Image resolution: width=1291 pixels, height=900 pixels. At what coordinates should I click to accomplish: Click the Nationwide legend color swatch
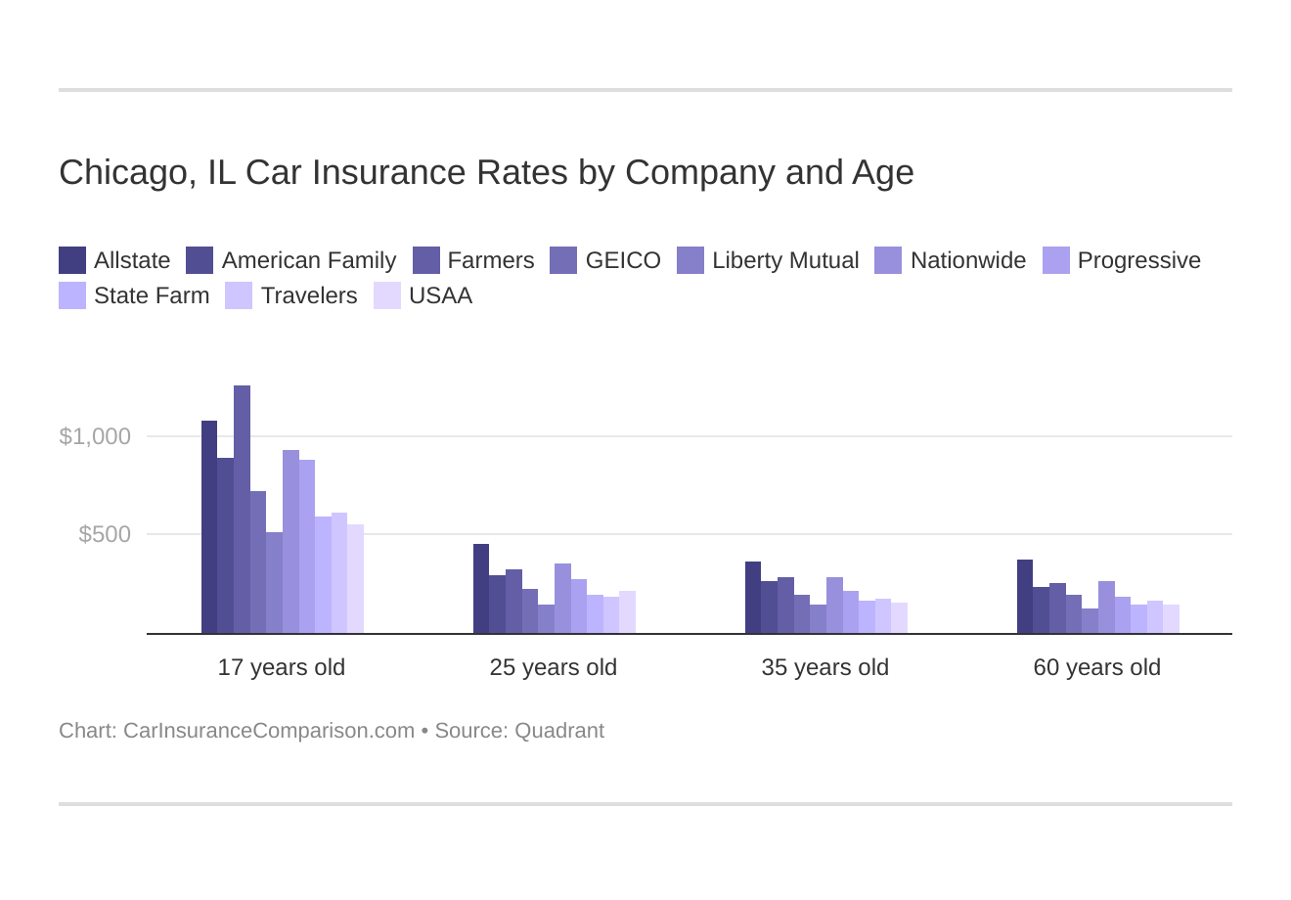pos(888,260)
